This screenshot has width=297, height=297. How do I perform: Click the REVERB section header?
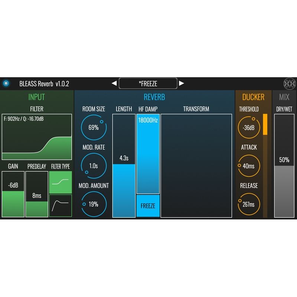(x=155, y=97)
